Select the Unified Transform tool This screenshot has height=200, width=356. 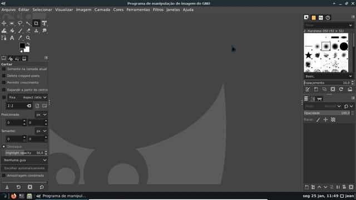coord(44,23)
